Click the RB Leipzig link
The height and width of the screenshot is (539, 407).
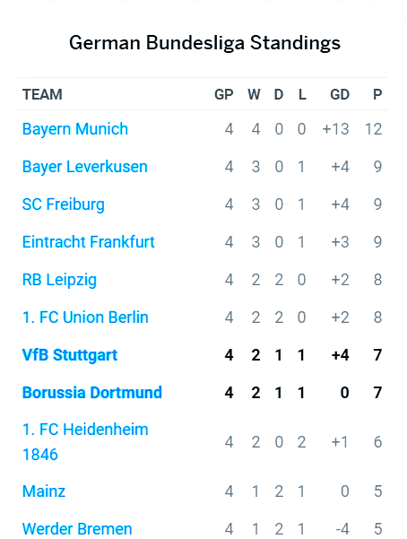[59, 280]
